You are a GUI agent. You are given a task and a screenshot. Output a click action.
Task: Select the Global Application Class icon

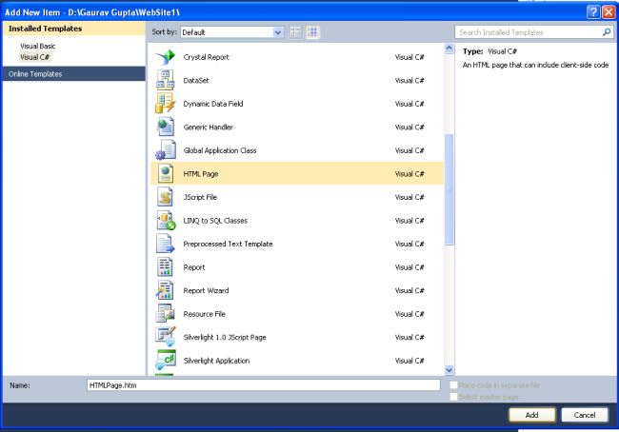click(166, 150)
